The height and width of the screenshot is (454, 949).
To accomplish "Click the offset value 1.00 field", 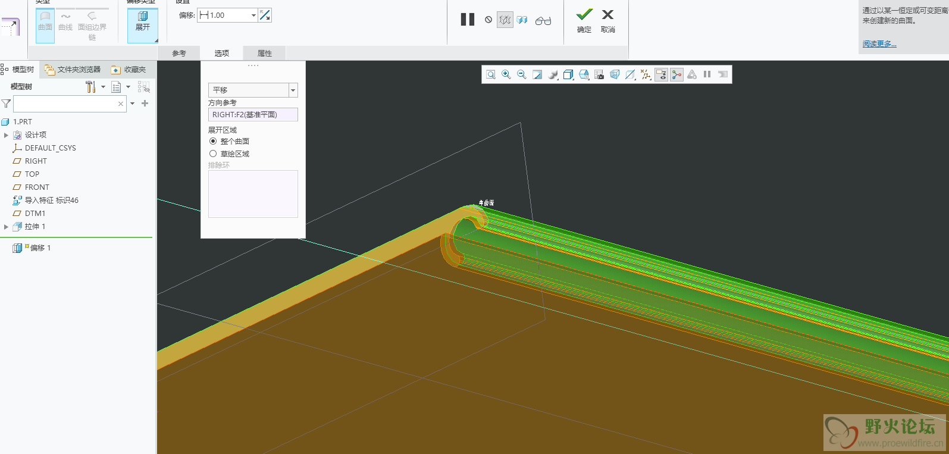I will 224,15.
